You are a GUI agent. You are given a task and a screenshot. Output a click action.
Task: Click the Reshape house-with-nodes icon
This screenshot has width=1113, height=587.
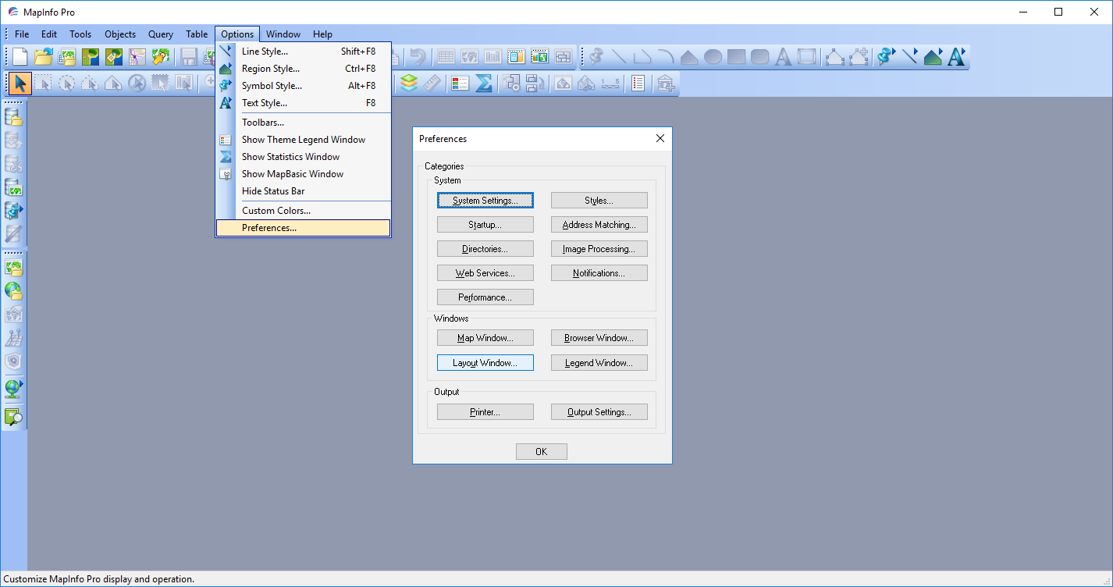coord(835,57)
